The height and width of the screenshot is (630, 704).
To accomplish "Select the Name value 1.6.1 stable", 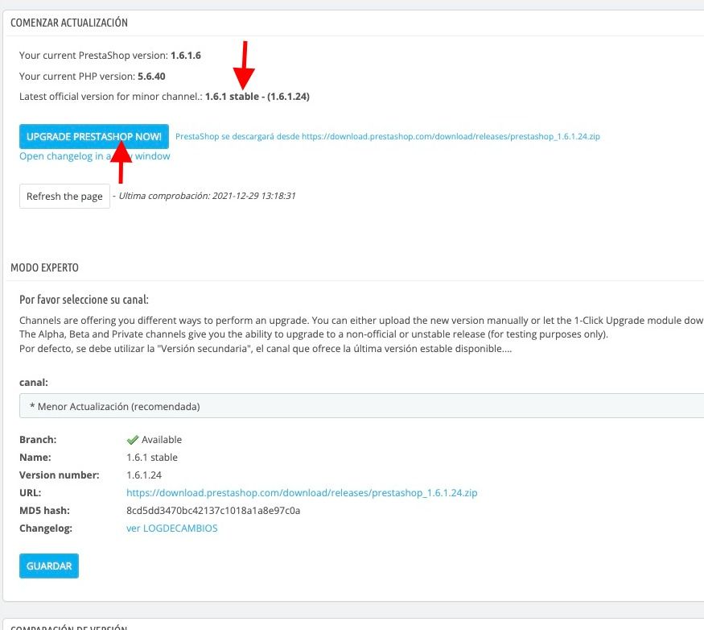I will tap(152, 458).
